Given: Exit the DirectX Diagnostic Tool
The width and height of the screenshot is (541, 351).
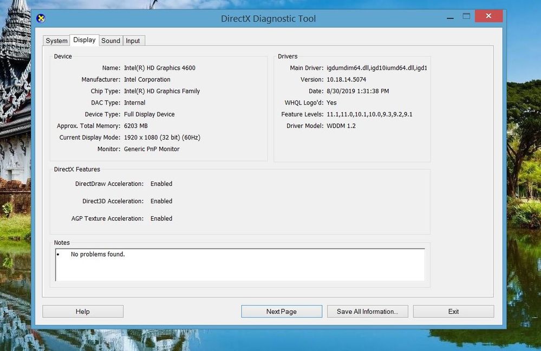Looking at the screenshot, I should (453, 311).
